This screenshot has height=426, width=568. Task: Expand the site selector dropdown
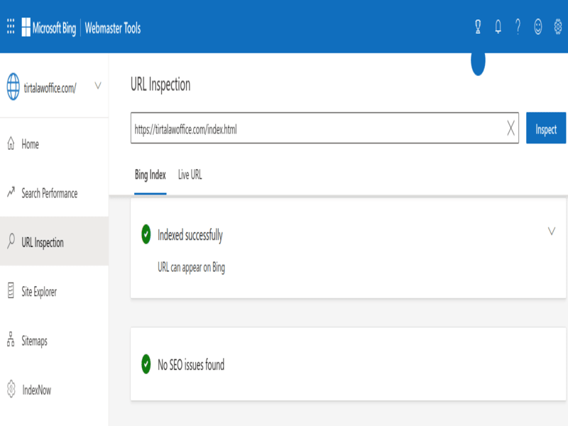97,86
